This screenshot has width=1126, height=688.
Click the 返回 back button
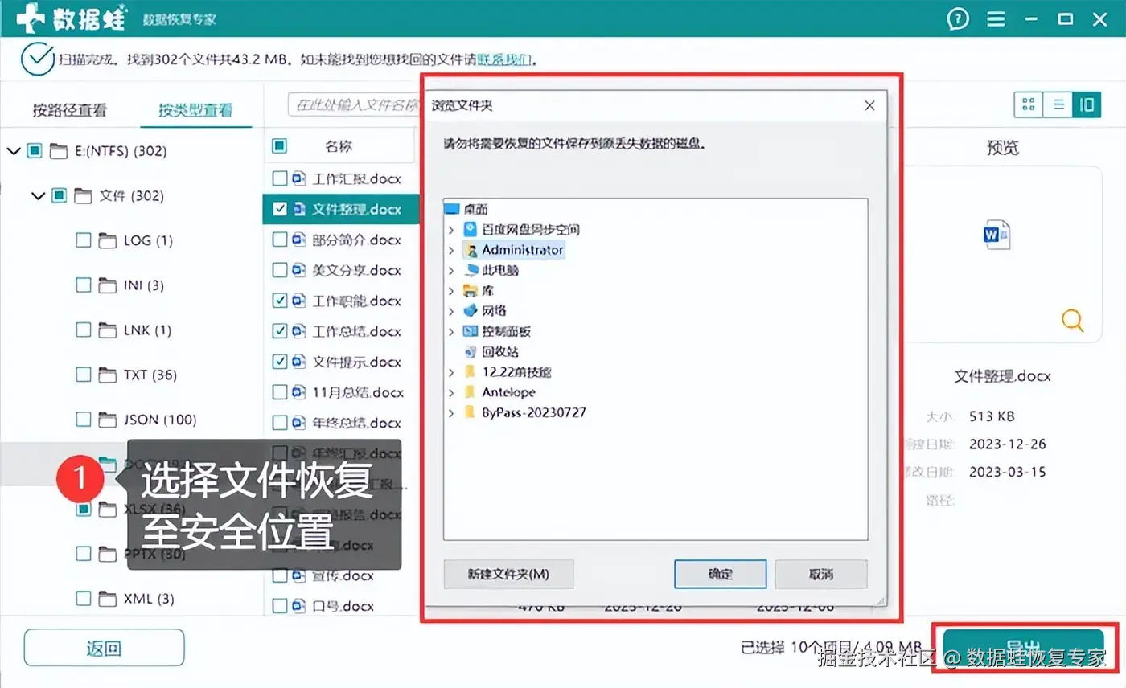[x=104, y=648]
